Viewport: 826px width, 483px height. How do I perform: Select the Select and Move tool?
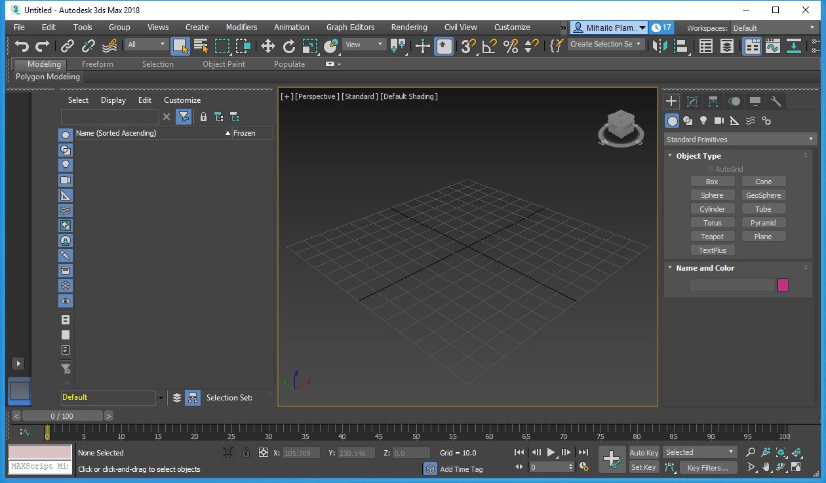(267, 46)
